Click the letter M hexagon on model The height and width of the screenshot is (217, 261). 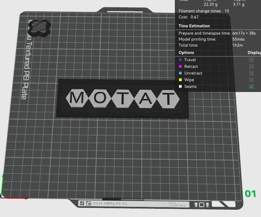coord(77,98)
